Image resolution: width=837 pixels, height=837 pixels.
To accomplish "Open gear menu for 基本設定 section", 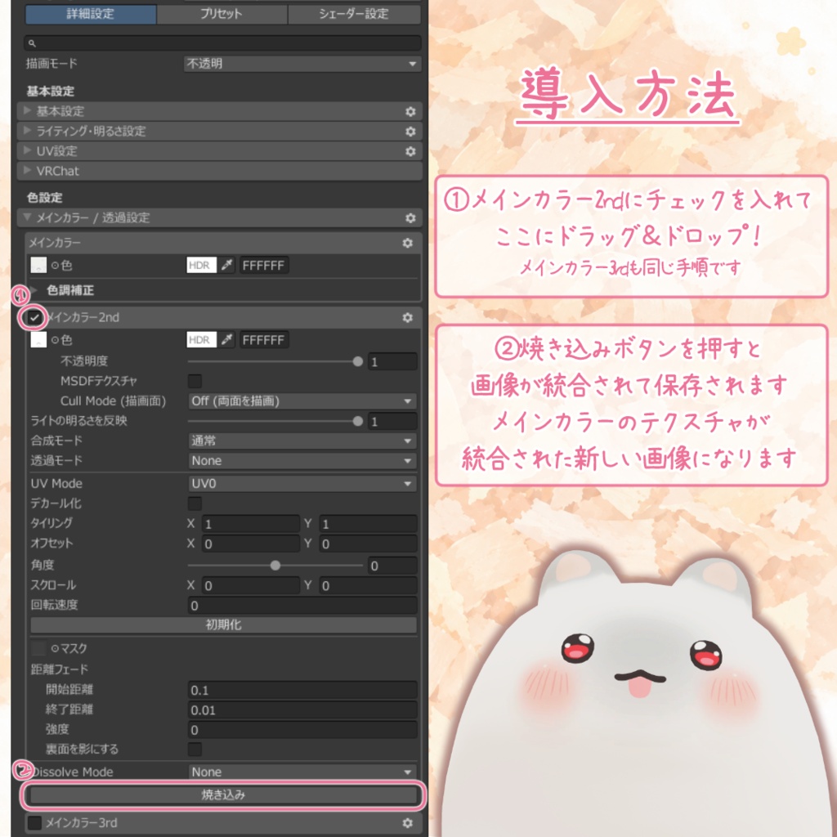I will [410, 111].
